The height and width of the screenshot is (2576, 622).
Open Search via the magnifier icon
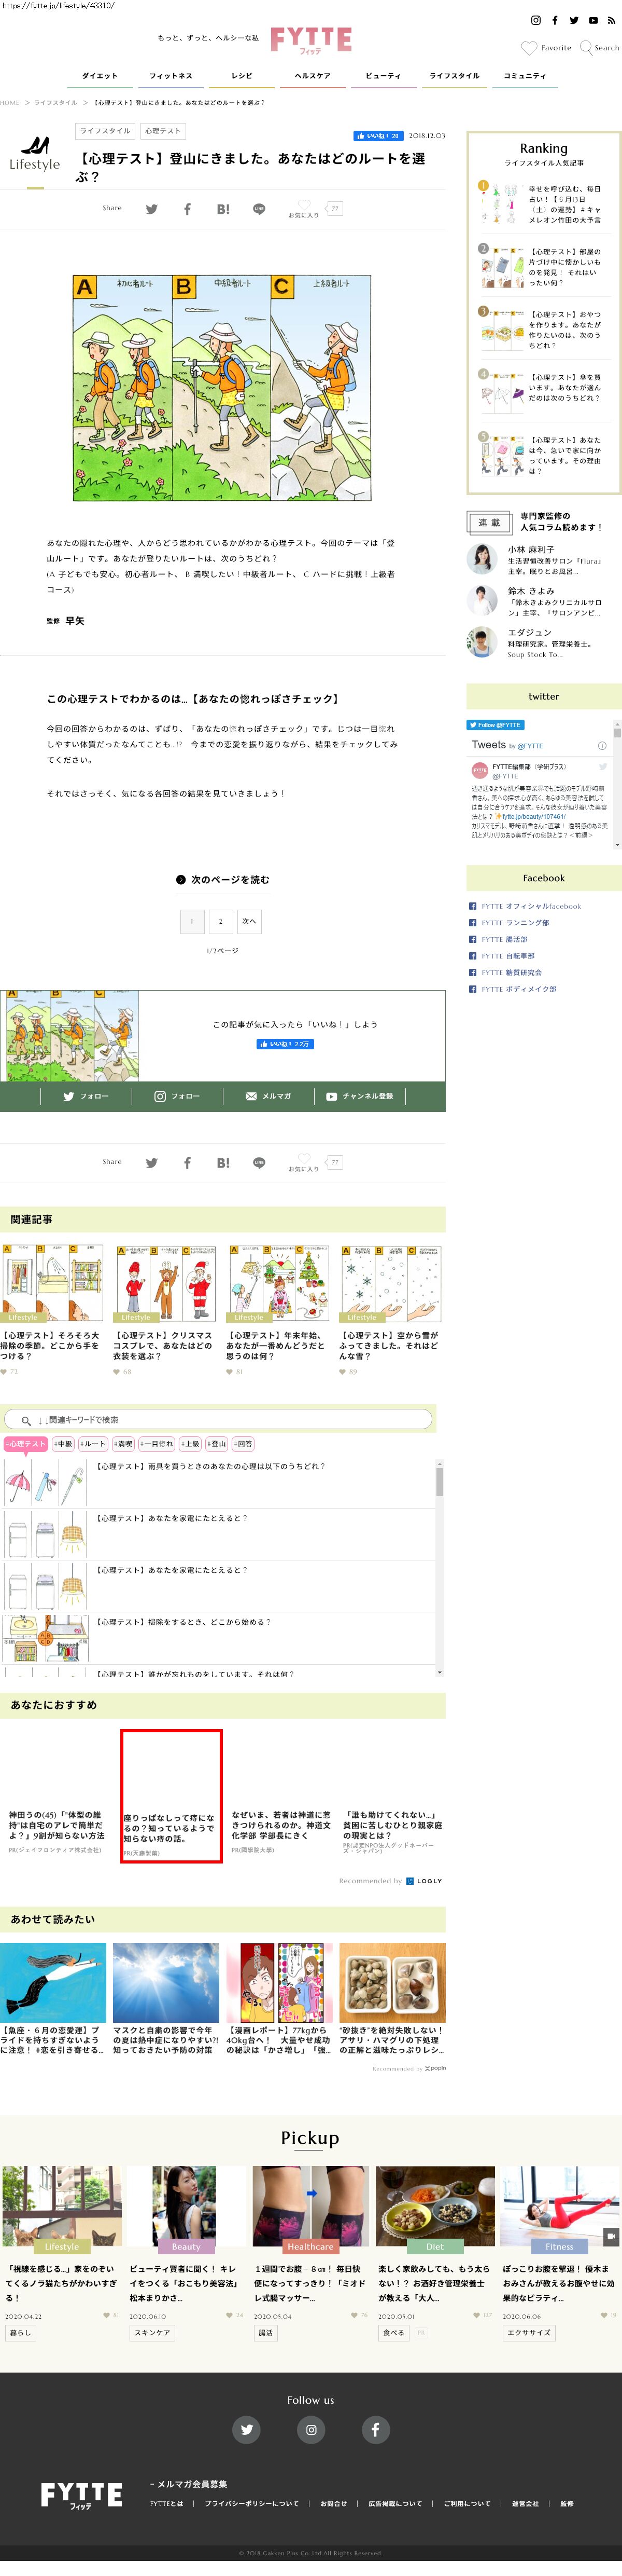586,47
